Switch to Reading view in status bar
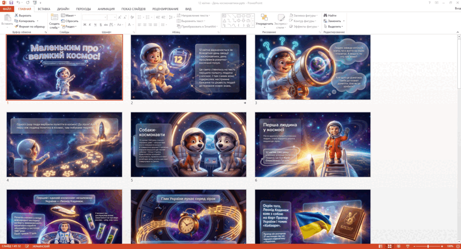 (399, 247)
